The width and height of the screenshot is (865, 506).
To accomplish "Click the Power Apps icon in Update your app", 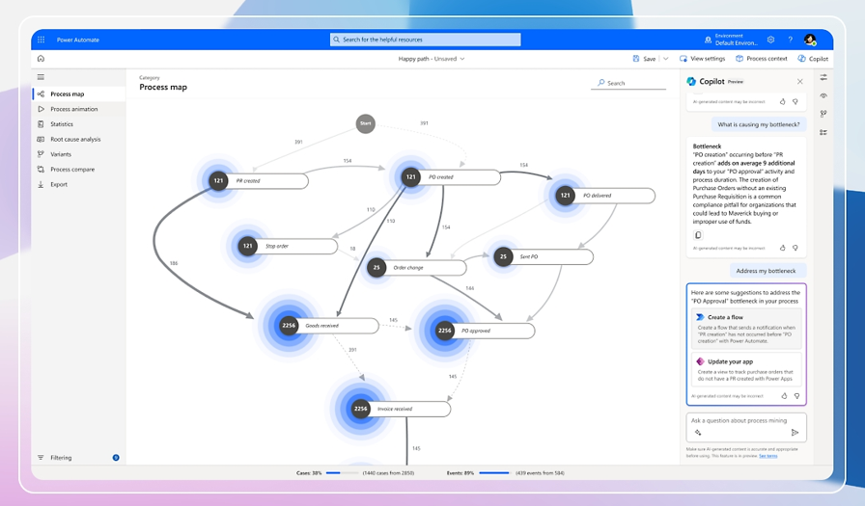I will [700, 361].
